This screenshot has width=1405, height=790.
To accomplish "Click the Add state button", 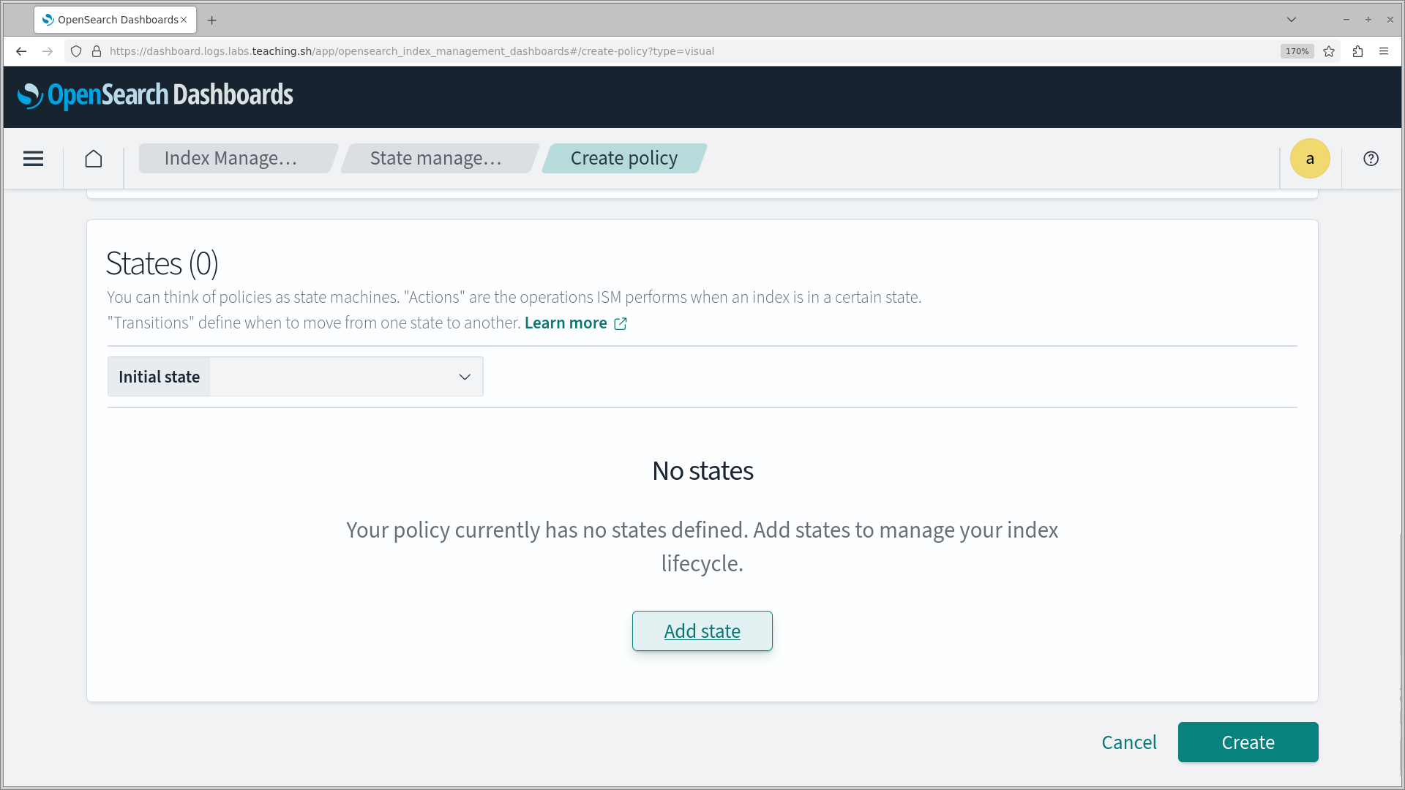I will tap(702, 631).
